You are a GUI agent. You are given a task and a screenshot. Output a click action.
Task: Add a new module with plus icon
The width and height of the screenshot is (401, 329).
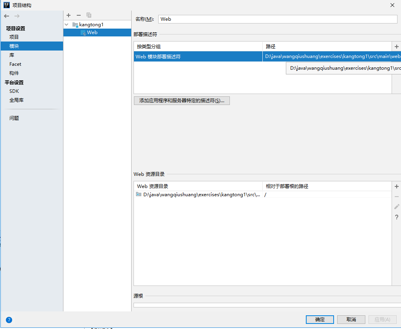pos(69,15)
